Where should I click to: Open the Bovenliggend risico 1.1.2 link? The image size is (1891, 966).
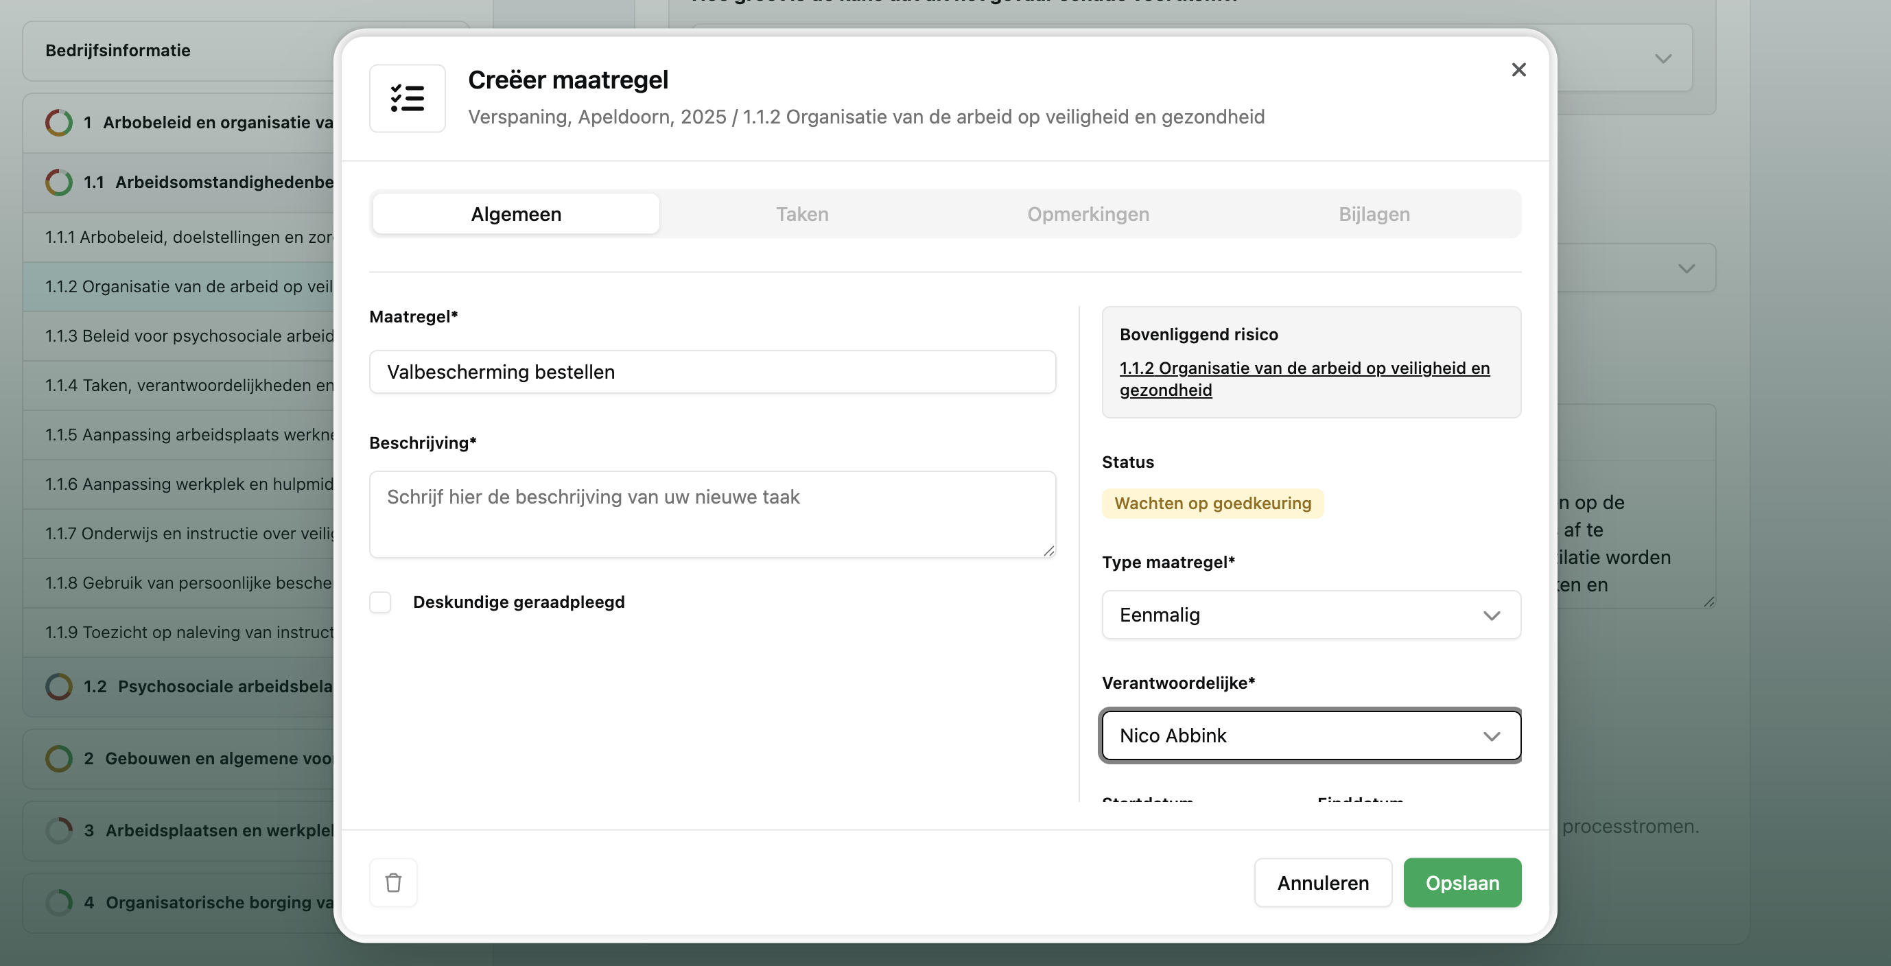[x=1304, y=368]
